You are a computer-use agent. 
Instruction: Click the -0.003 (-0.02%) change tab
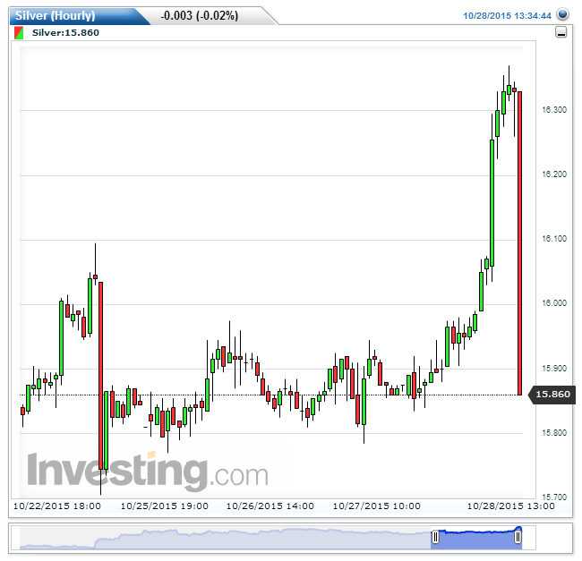click(200, 15)
